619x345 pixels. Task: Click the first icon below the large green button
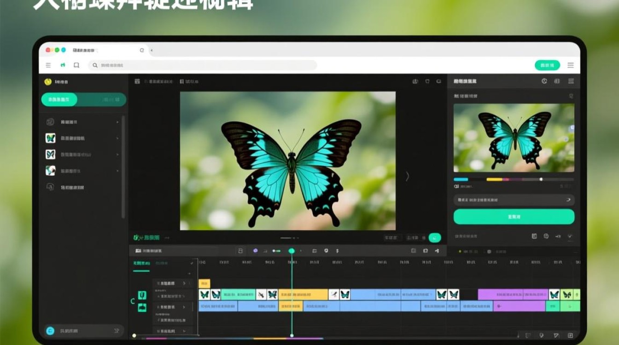click(x=534, y=236)
